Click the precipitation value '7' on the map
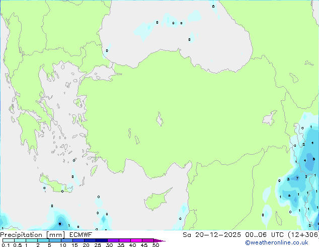 (x=297, y=178)
